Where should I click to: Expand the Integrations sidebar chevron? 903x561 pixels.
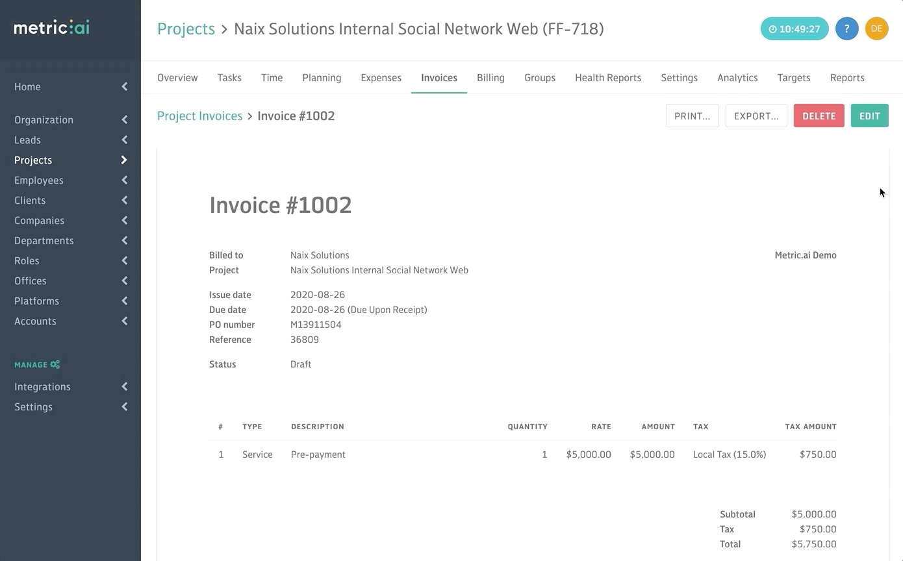[x=124, y=386]
